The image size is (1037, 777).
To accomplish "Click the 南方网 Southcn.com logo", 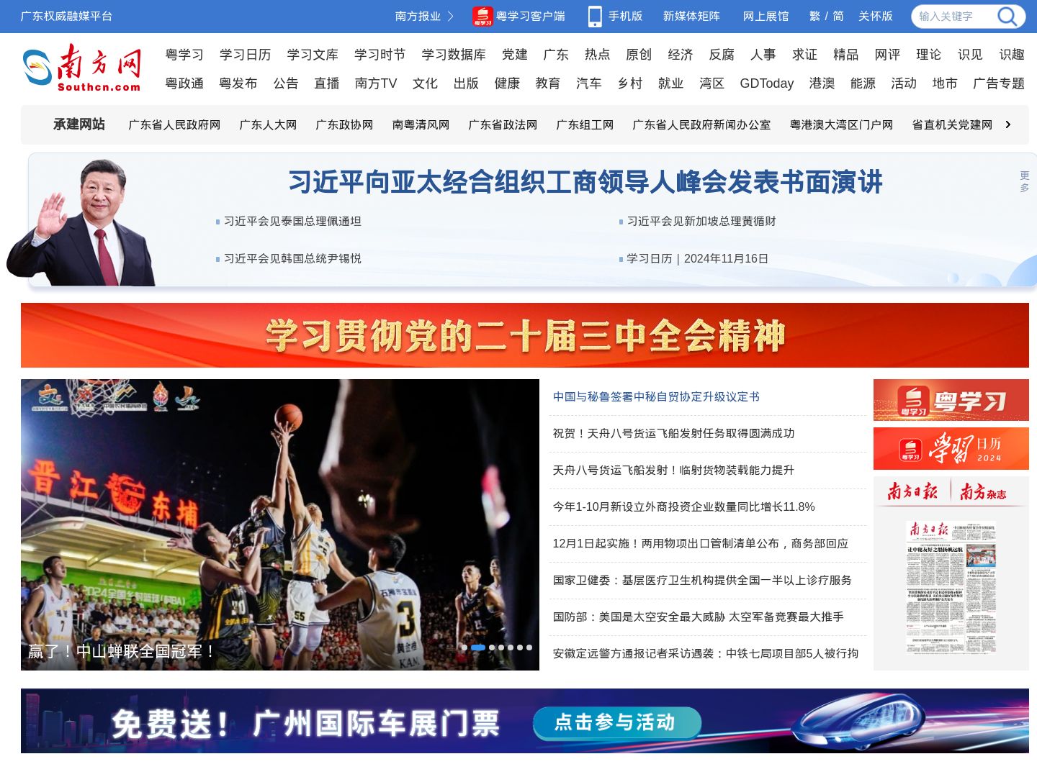I will [x=81, y=67].
